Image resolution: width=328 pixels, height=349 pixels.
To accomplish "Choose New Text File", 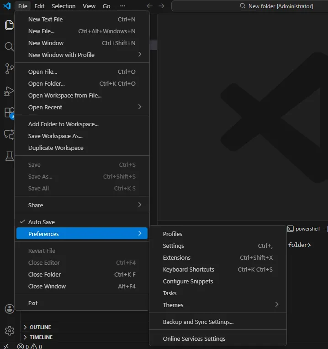I will pyautogui.click(x=82, y=20).
